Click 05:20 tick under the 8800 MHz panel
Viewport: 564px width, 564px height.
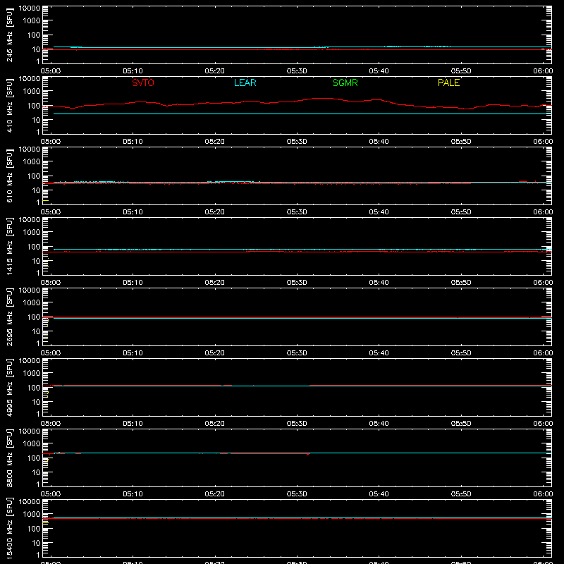point(215,494)
